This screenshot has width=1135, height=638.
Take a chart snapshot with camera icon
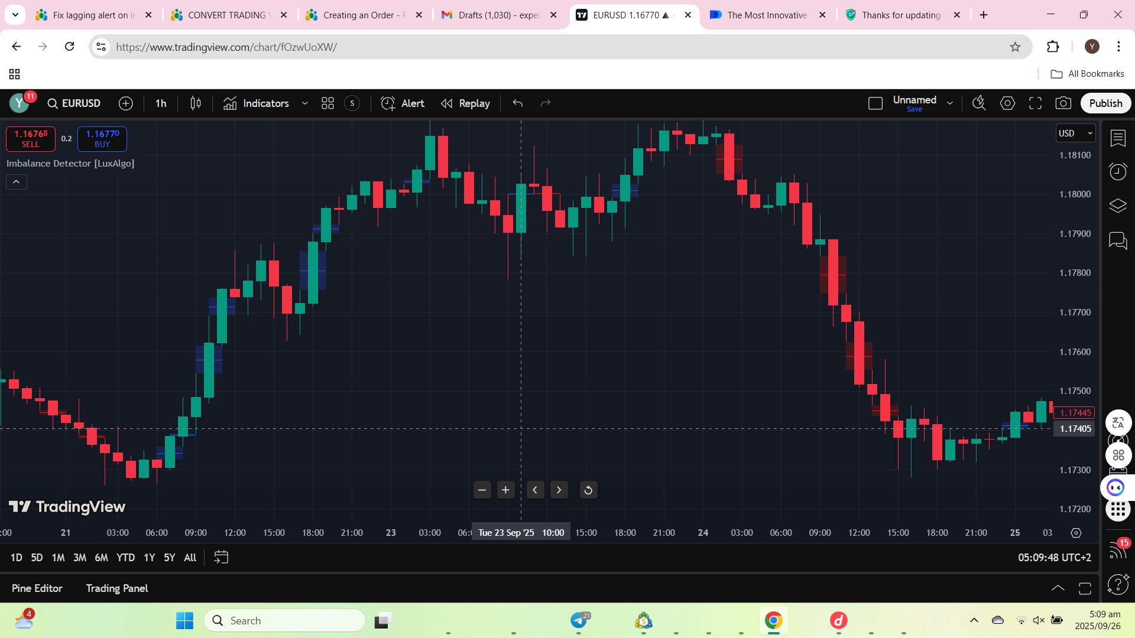pyautogui.click(x=1063, y=103)
